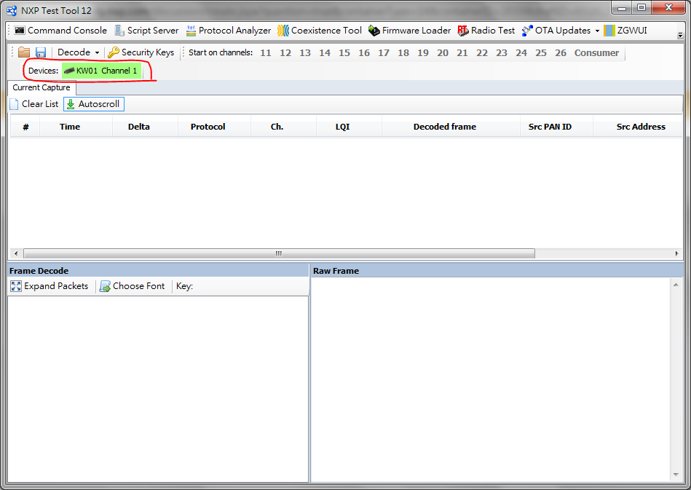Launch the Firmware Loader
This screenshot has width=691, height=490.
coord(409,31)
